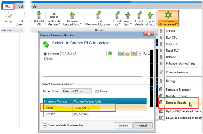Open Firmware Manager from menu
This screenshot has width=203, height=134.
pyautogui.click(x=178, y=90)
